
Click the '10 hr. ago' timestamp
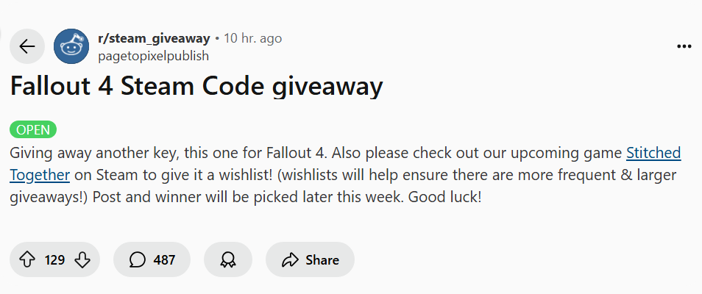252,38
